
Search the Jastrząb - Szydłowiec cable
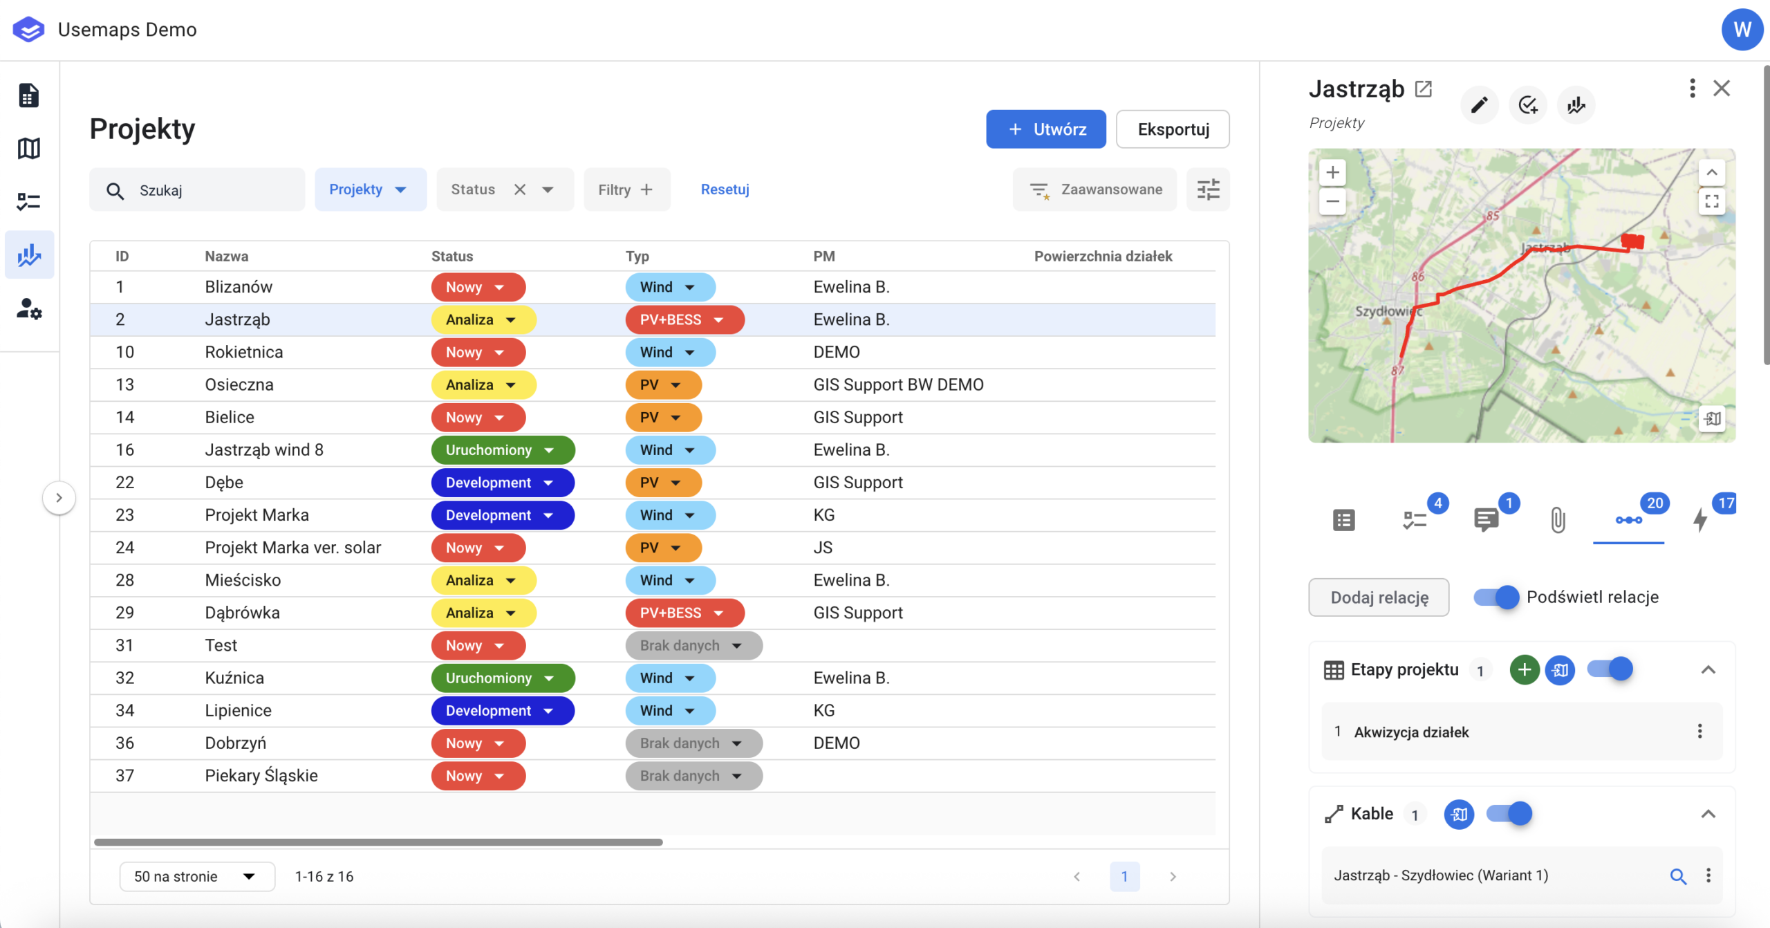pos(1677,876)
